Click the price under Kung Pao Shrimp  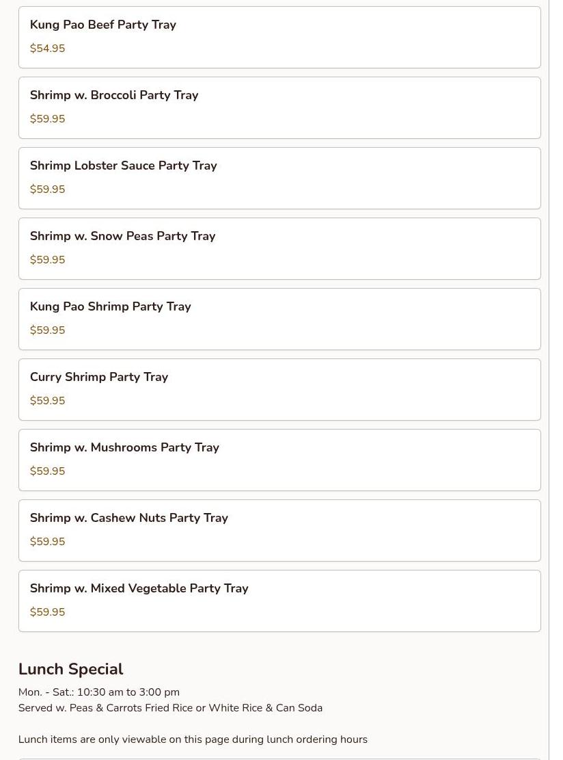coord(47,330)
